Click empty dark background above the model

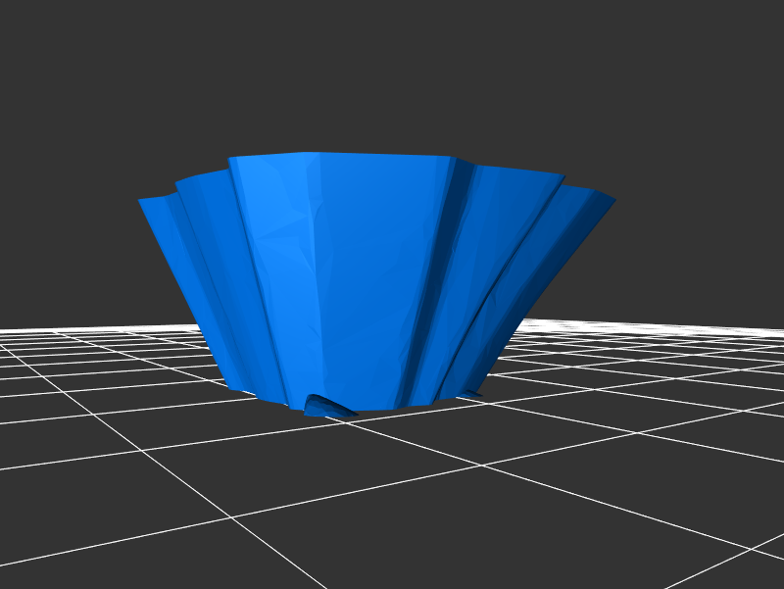click(x=392, y=69)
